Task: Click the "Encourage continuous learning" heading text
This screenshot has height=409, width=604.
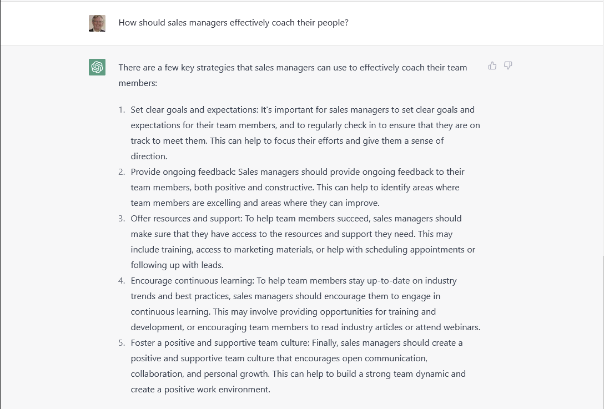Action: [x=193, y=281]
